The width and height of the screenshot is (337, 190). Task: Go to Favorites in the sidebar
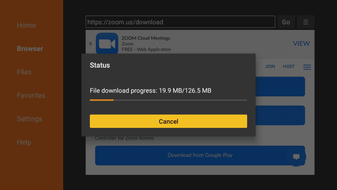31,95
